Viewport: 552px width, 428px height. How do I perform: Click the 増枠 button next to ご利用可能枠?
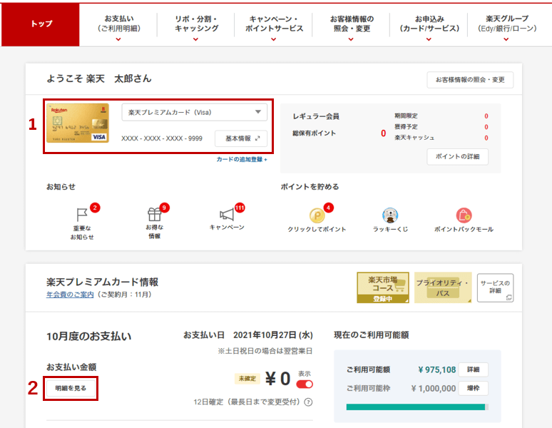click(473, 388)
